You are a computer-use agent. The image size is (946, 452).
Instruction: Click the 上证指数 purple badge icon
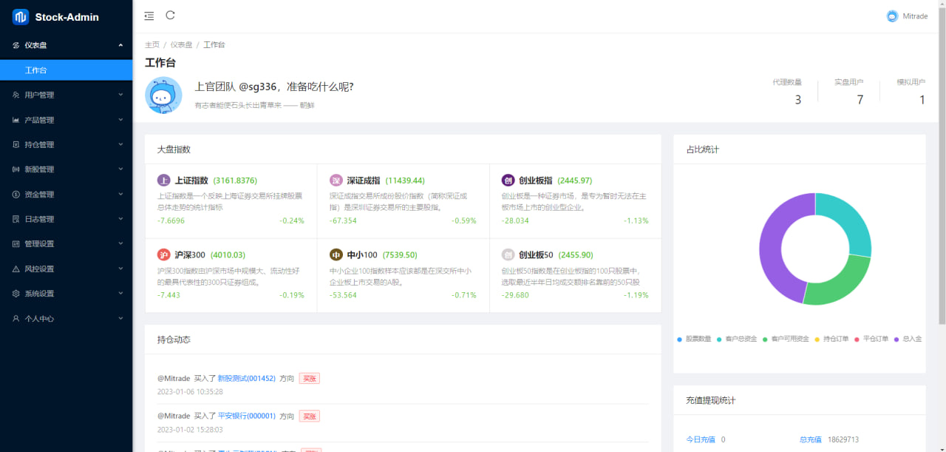click(164, 181)
